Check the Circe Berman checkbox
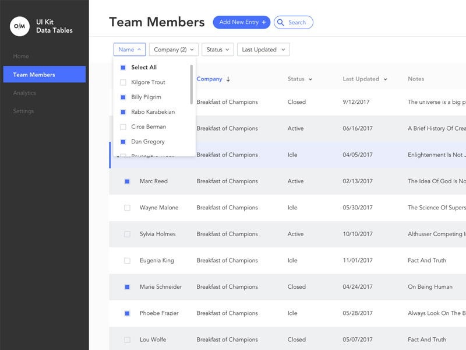Viewport: 466px width, 350px height. tap(123, 127)
